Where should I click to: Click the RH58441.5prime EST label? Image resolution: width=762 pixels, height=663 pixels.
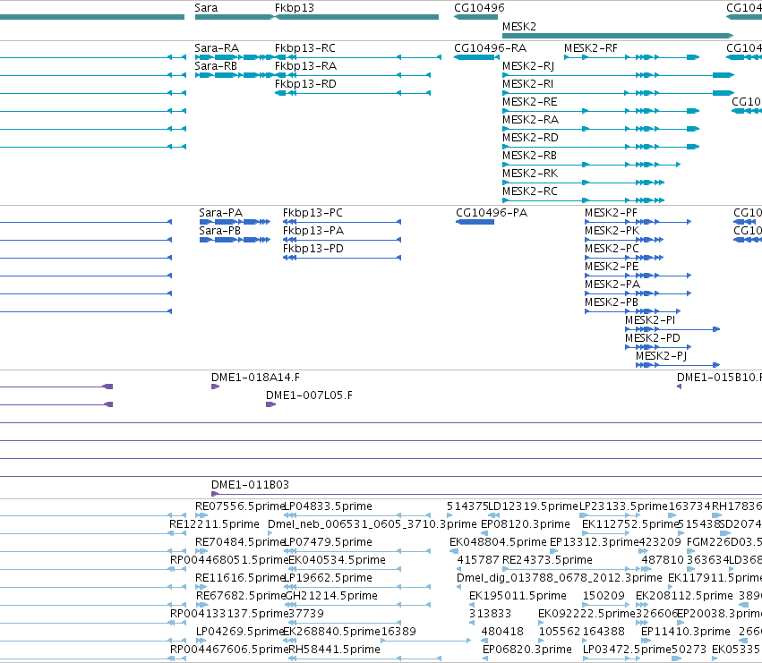334,650
